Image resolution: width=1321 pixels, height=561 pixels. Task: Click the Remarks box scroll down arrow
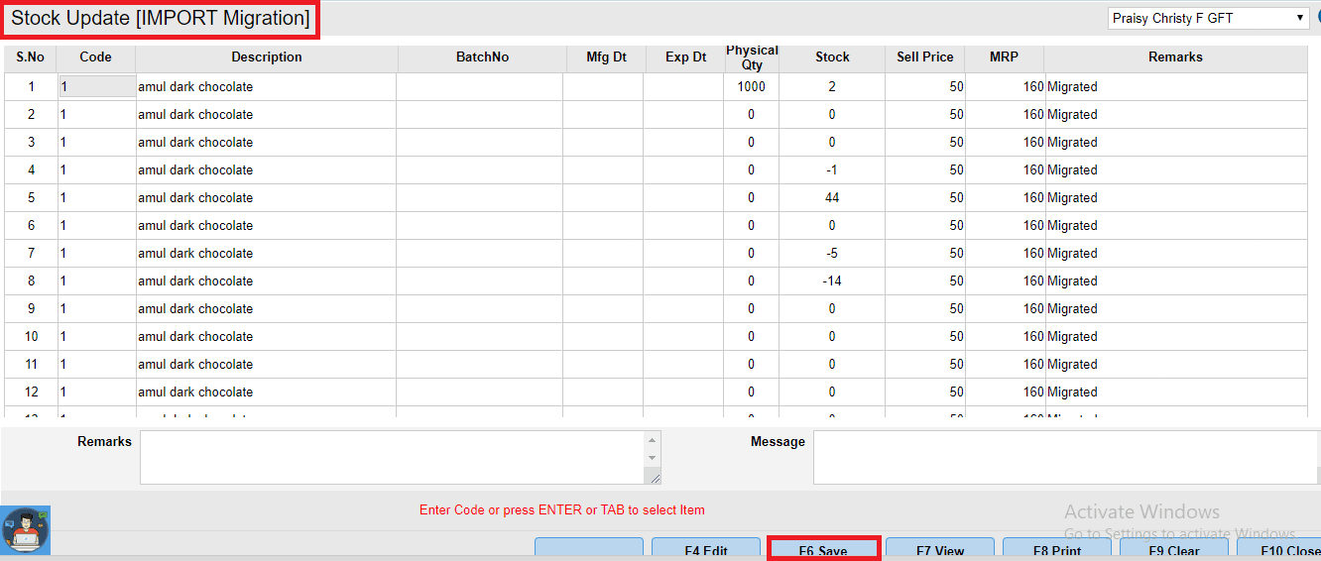point(652,457)
